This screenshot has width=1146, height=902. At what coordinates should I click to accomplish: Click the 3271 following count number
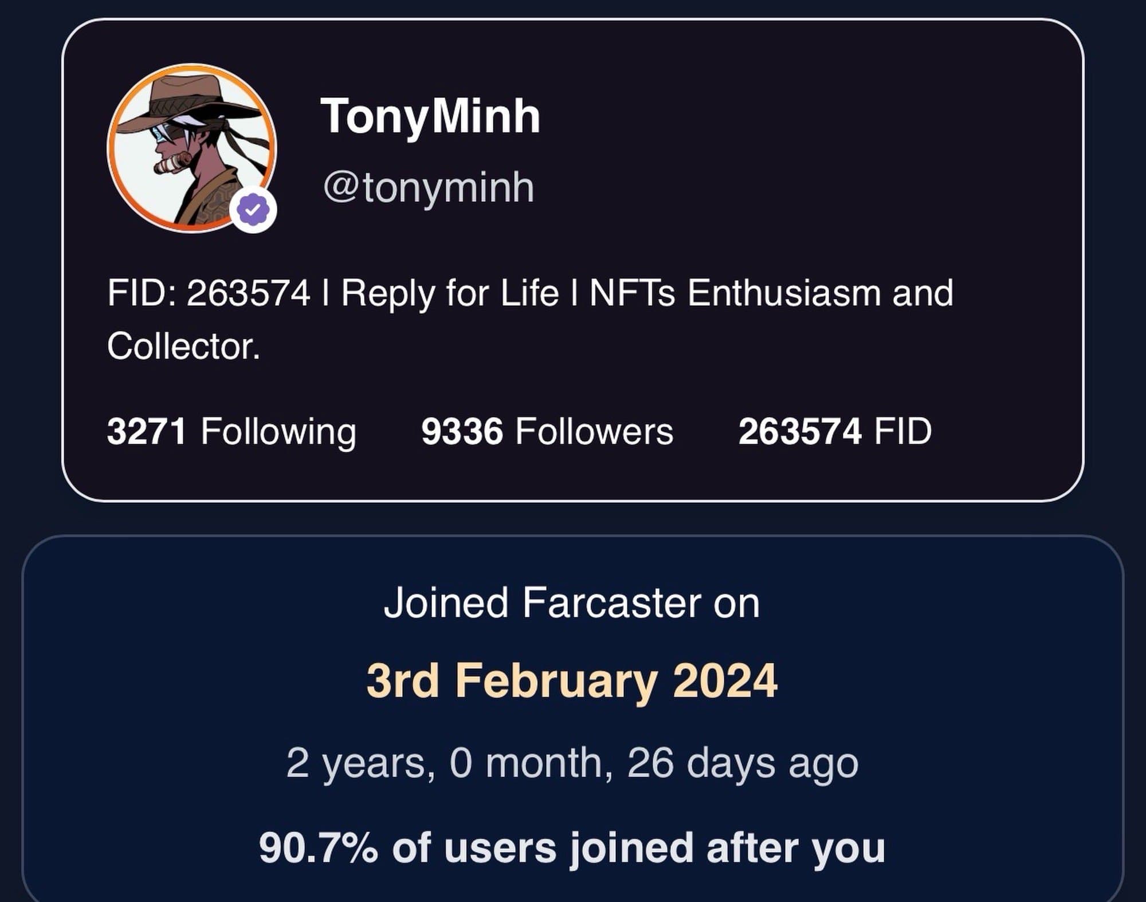coord(147,431)
